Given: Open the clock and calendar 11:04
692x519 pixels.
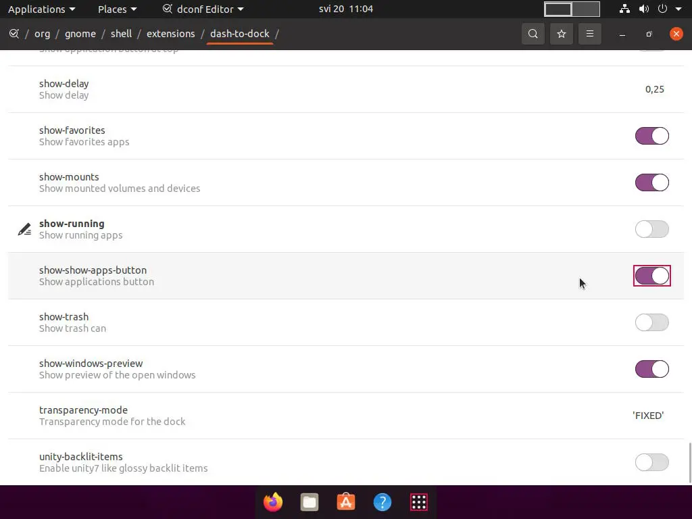Looking at the screenshot, I should tap(346, 9).
